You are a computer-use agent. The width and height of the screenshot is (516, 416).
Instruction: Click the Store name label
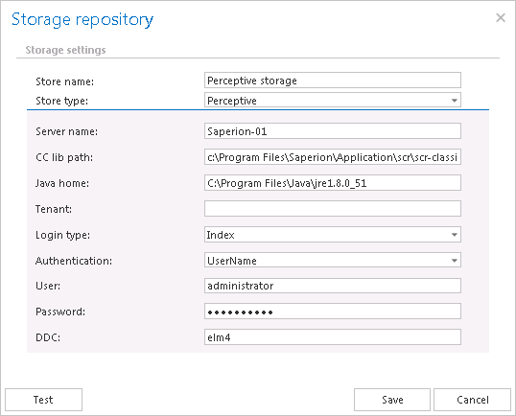click(65, 81)
